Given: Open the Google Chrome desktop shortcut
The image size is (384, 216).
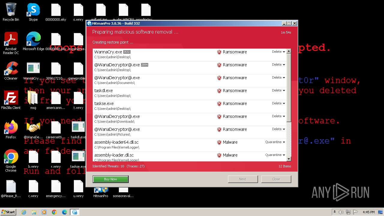Looking at the screenshot, I should 11,161.
